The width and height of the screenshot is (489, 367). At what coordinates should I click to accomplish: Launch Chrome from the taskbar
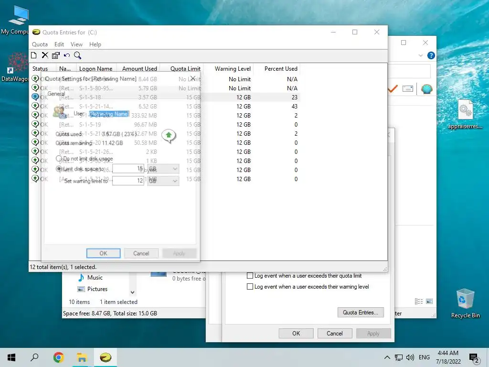click(58, 357)
